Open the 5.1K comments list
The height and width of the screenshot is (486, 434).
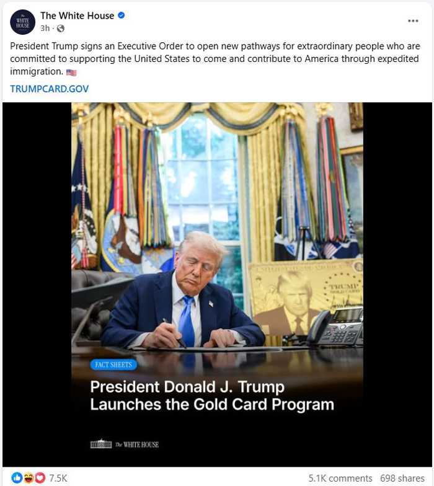340,479
